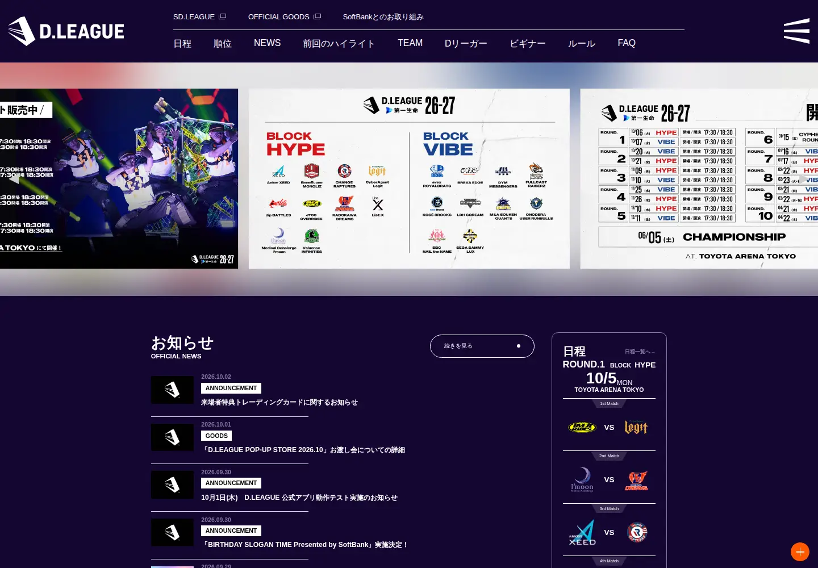The height and width of the screenshot is (568, 818).
Task: Open the TEAM menu item
Action: pyautogui.click(x=410, y=43)
